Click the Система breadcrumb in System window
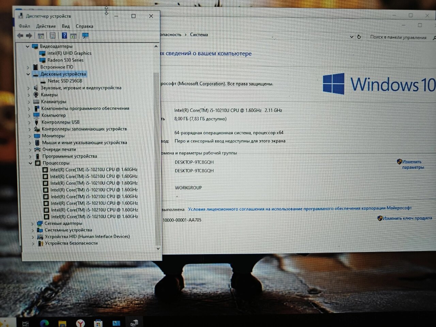This screenshot has height=327, width=436. [199, 34]
